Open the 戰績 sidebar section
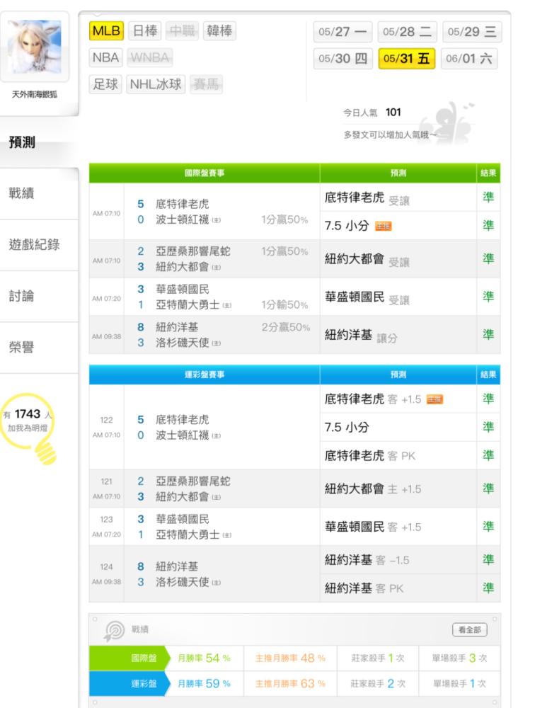 [39, 193]
